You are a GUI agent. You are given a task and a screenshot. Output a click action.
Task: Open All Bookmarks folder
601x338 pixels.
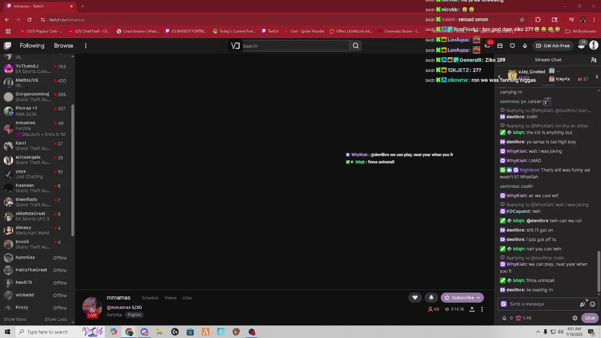pyautogui.click(x=581, y=31)
